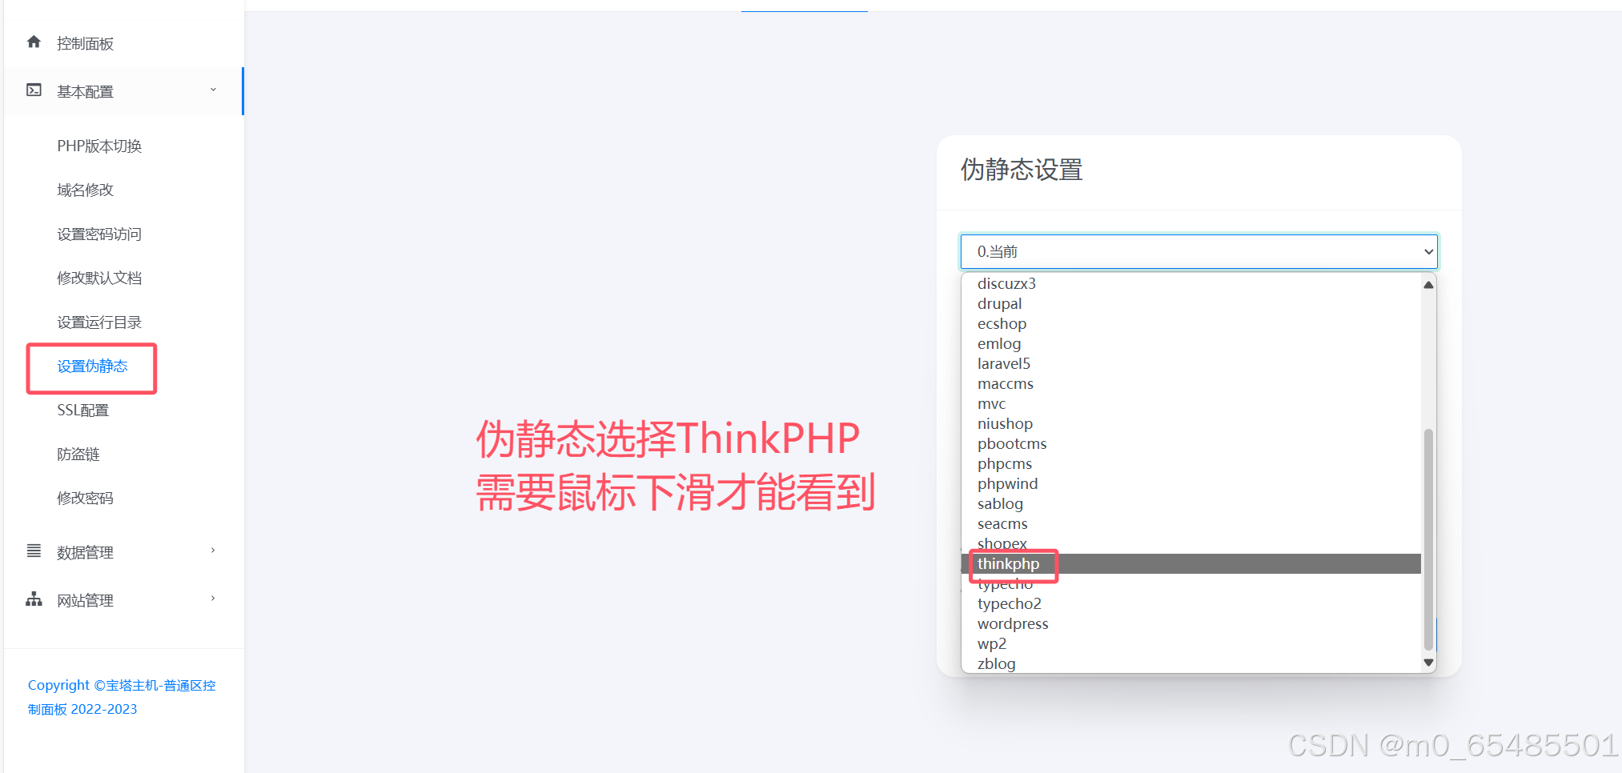
Task: Expand the 网站管理 menu chevron
Action: coord(213,599)
